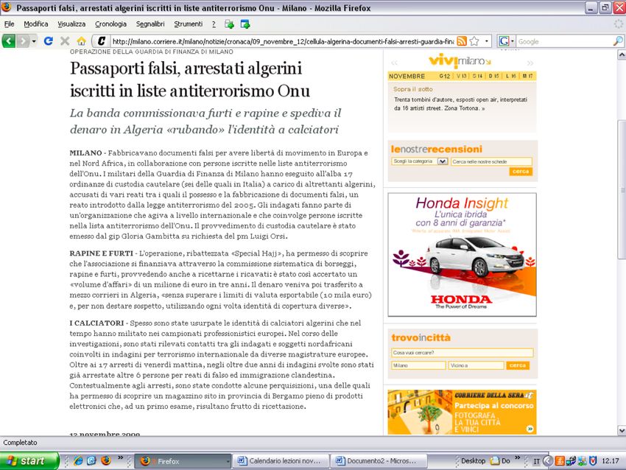This screenshot has width=626, height=470.
Task: Open the address bar history dropdown arrow
Action: point(487,41)
